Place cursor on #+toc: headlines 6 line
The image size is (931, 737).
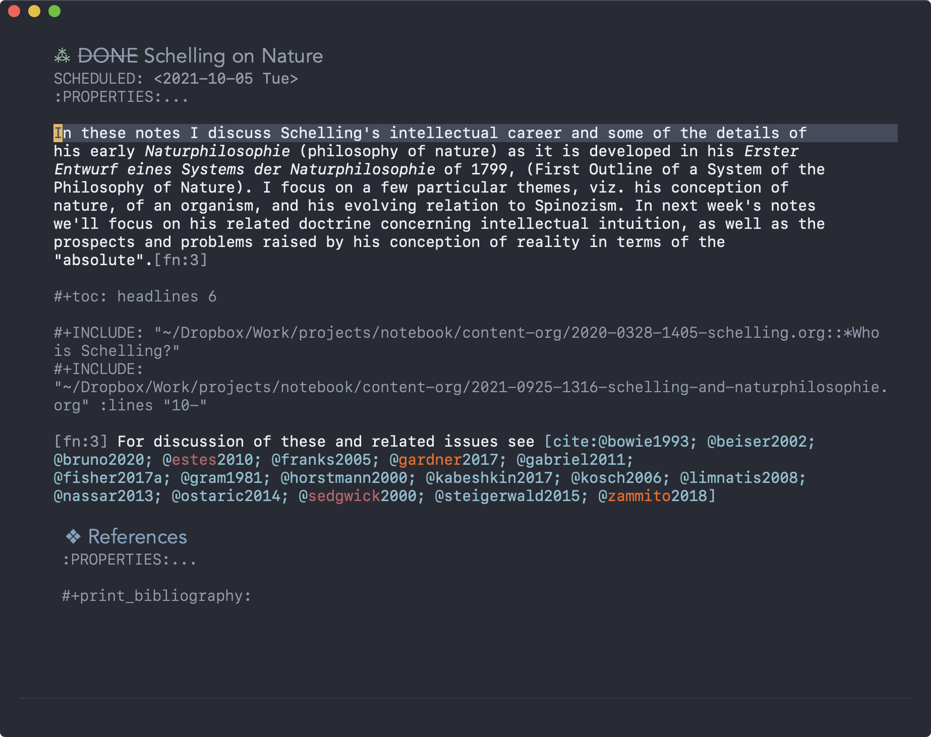point(135,296)
